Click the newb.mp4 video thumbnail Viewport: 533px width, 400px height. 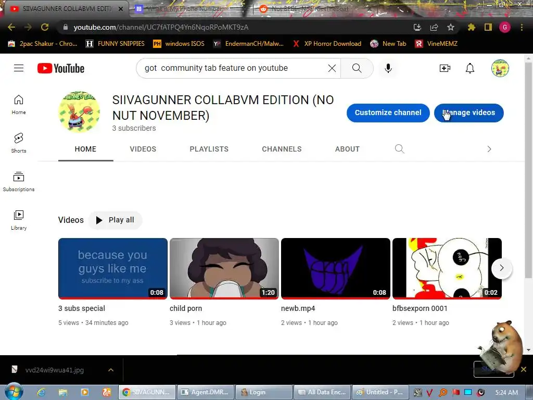pos(336,268)
